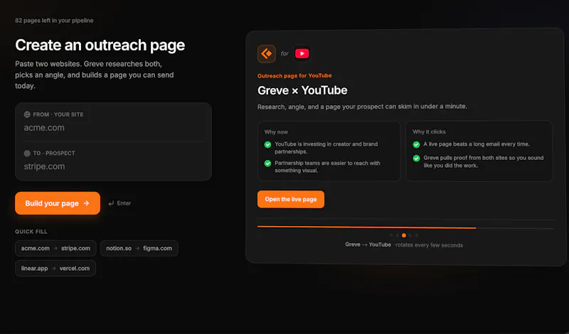Screen dimensions: 569x334
Task: Click the orange rotation progress bar
Action: click(x=366, y=227)
